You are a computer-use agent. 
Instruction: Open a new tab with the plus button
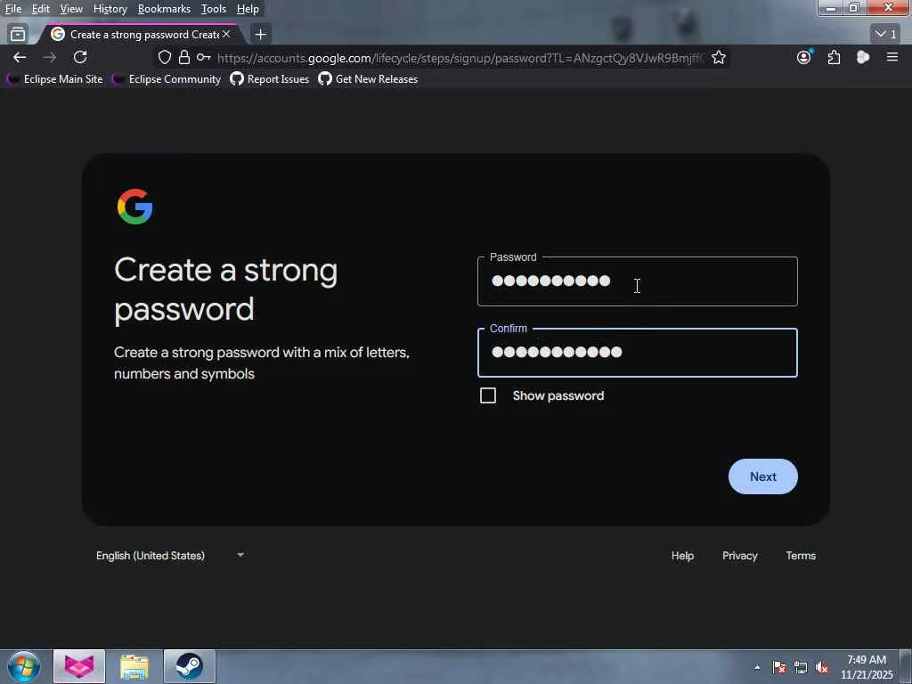tap(261, 35)
